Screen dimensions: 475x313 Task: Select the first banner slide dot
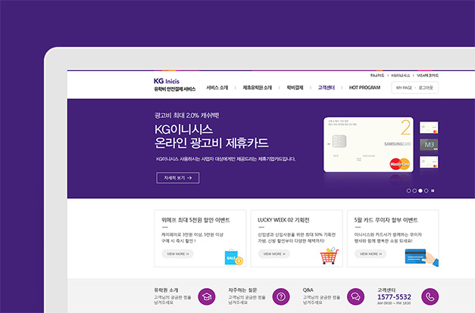point(408,191)
